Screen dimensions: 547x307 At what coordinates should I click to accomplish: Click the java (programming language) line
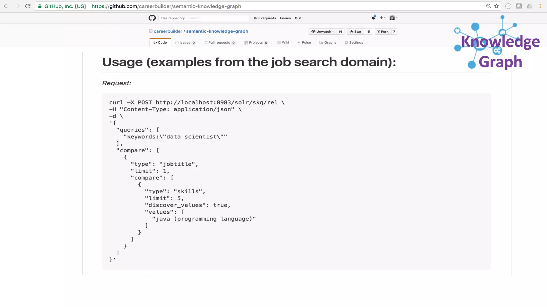pyautogui.click(x=204, y=219)
